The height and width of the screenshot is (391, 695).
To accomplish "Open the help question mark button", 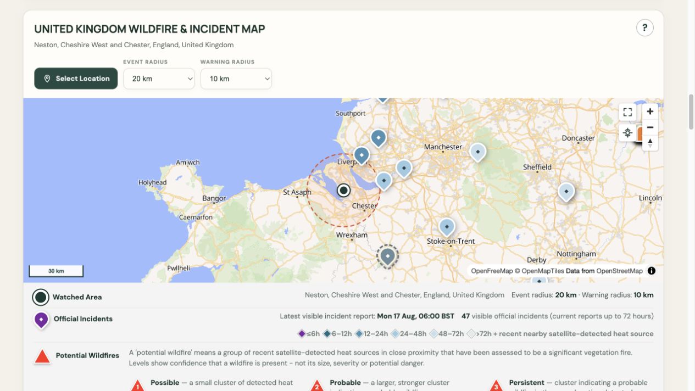I will tap(644, 27).
